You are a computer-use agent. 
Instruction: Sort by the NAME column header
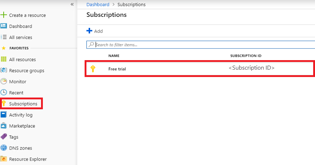(x=114, y=56)
